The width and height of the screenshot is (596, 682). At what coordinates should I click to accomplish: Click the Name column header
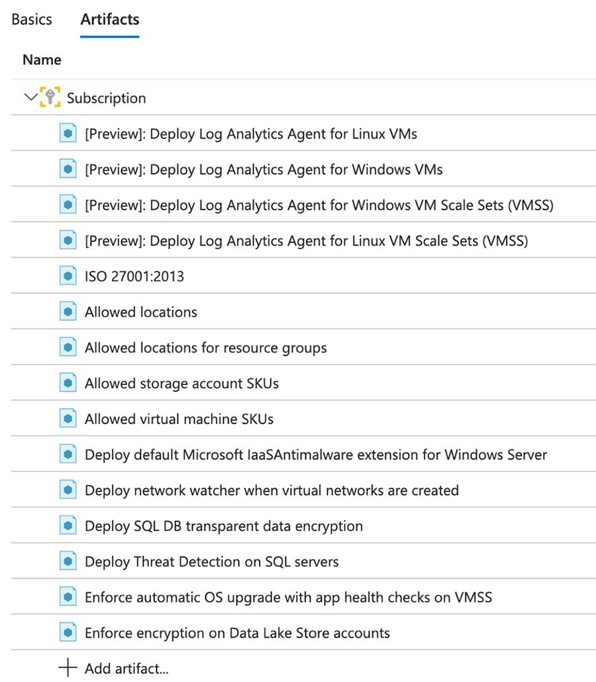41,60
